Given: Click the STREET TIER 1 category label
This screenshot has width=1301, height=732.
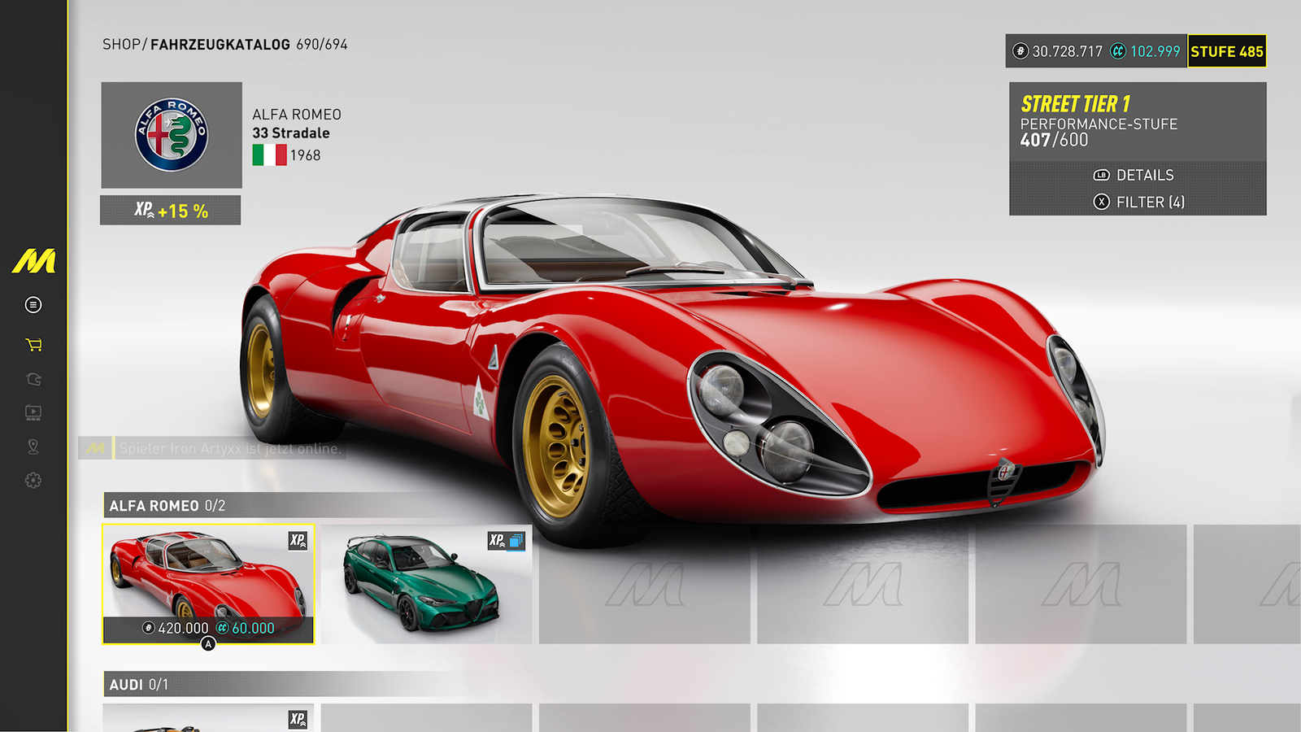Looking at the screenshot, I should (x=1076, y=104).
